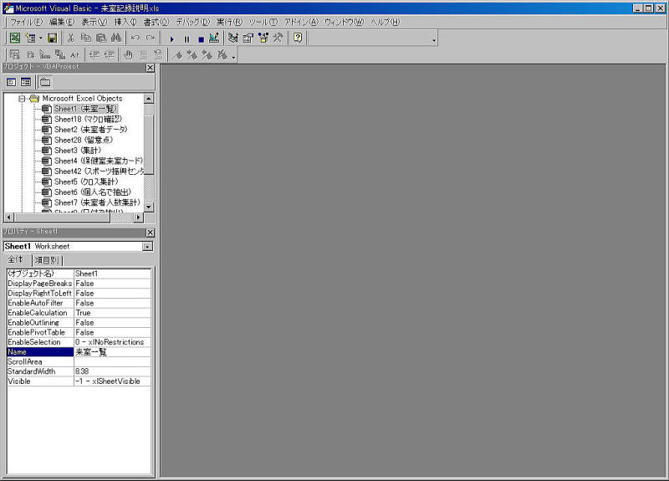Open the デバッグ(D) menu
Screen dimensions: 669x481
click(193, 22)
